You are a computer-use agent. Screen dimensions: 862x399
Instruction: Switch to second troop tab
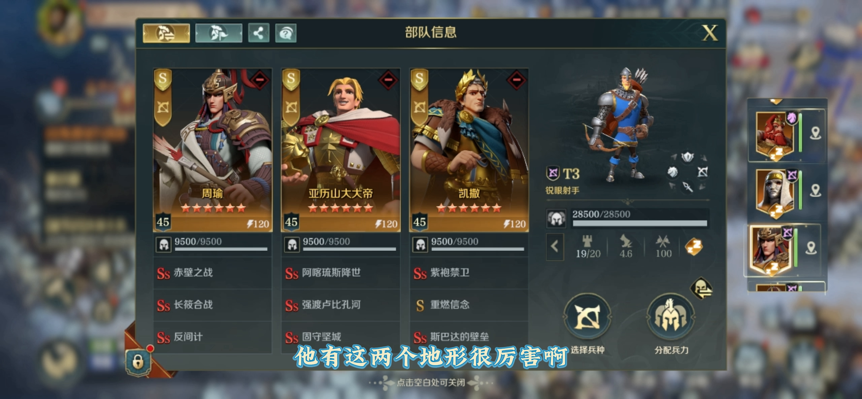(x=219, y=33)
